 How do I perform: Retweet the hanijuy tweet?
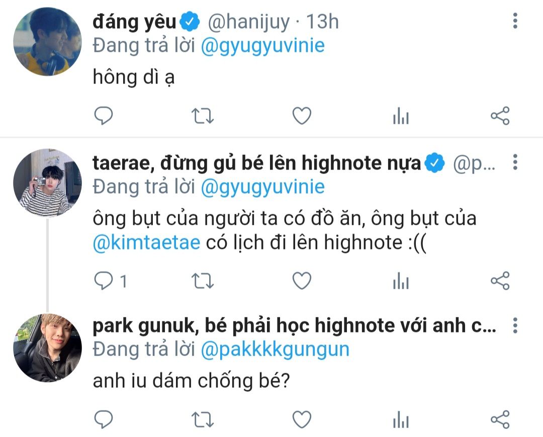coord(203,116)
